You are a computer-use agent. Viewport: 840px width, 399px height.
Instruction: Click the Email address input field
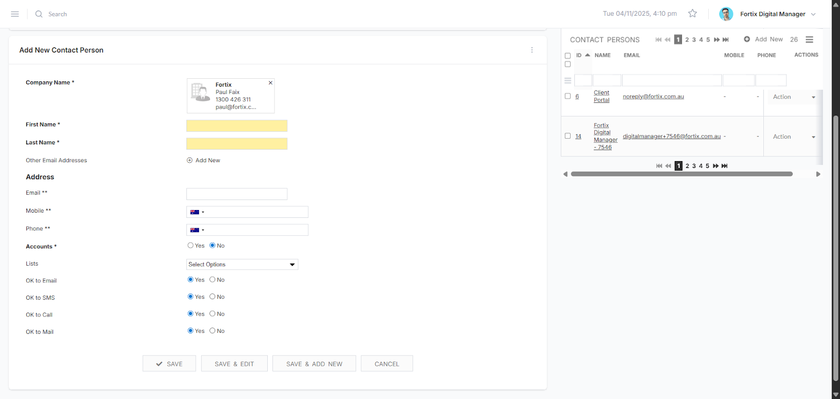tap(237, 194)
